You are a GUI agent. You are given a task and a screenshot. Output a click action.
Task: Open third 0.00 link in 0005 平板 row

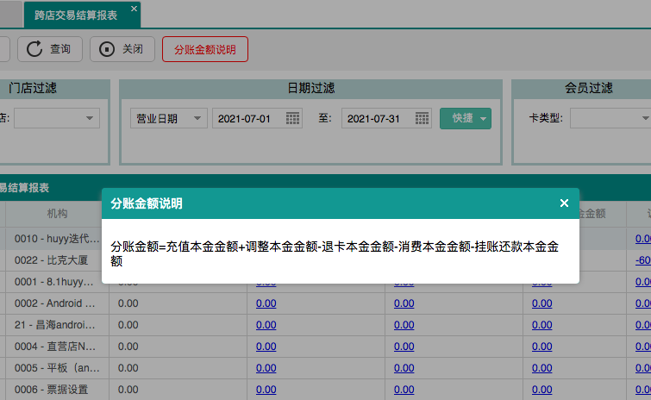coord(541,368)
